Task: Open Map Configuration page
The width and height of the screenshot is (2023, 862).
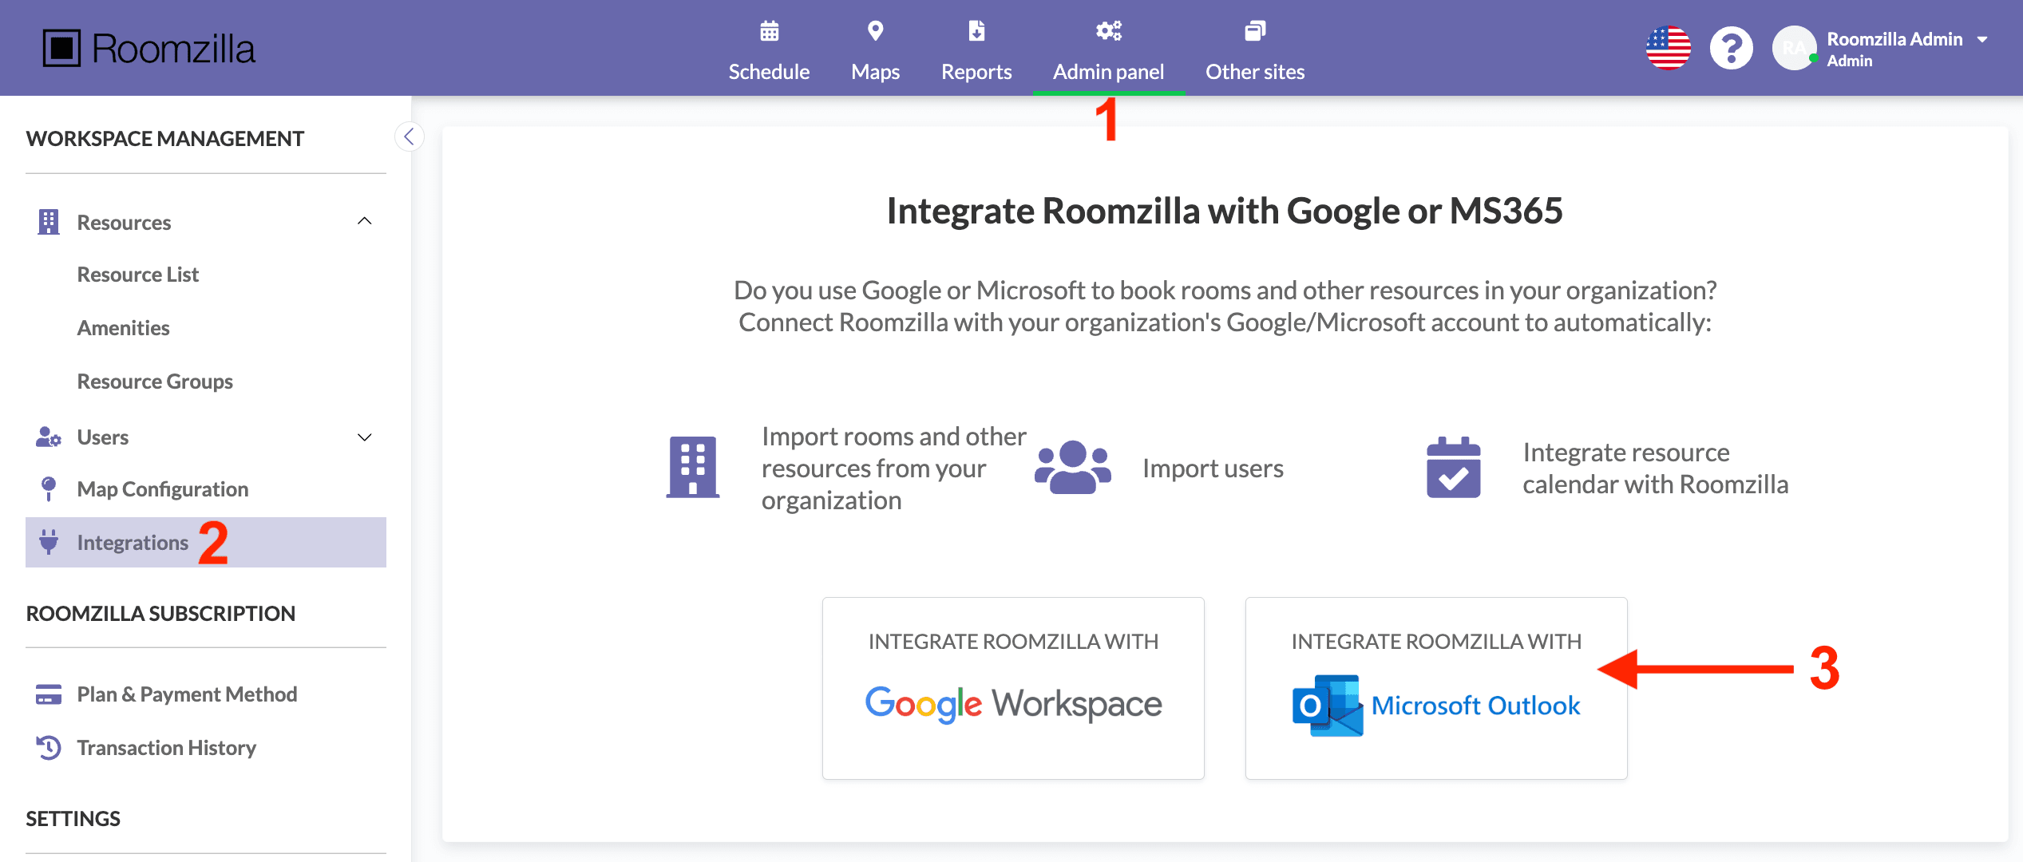Action: [162, 489]
